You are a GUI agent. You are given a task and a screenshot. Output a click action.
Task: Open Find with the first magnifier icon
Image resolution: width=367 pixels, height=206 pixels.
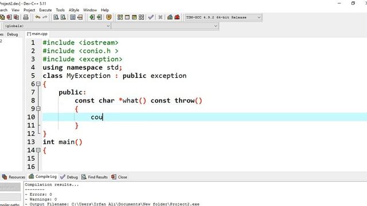pyautogui.click(x=56, y=17)
